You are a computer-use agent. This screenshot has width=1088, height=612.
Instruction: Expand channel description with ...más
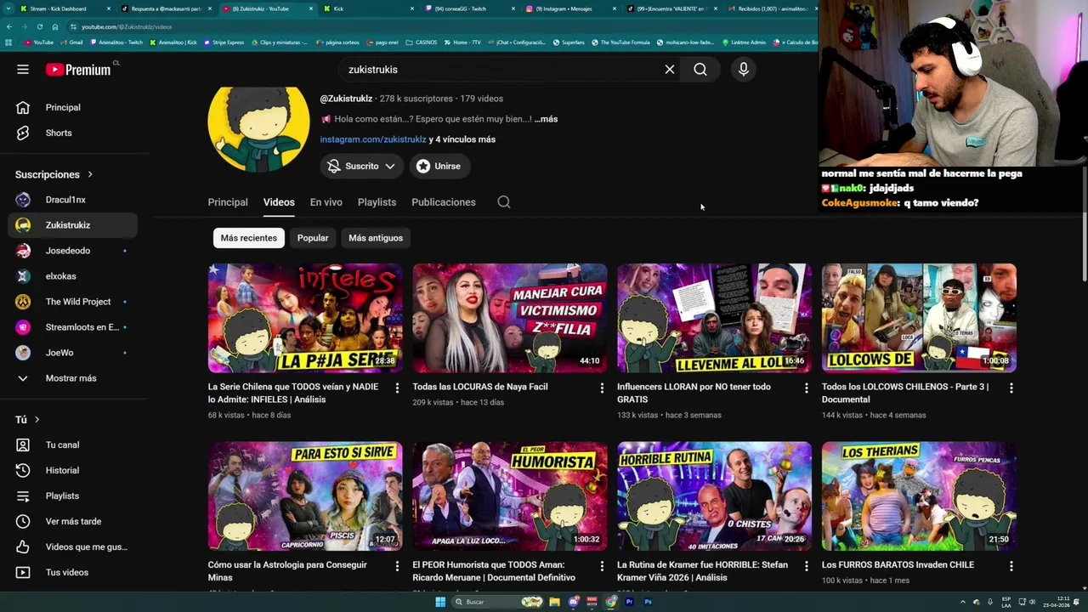pyautogui.click(x=547, y=119)
